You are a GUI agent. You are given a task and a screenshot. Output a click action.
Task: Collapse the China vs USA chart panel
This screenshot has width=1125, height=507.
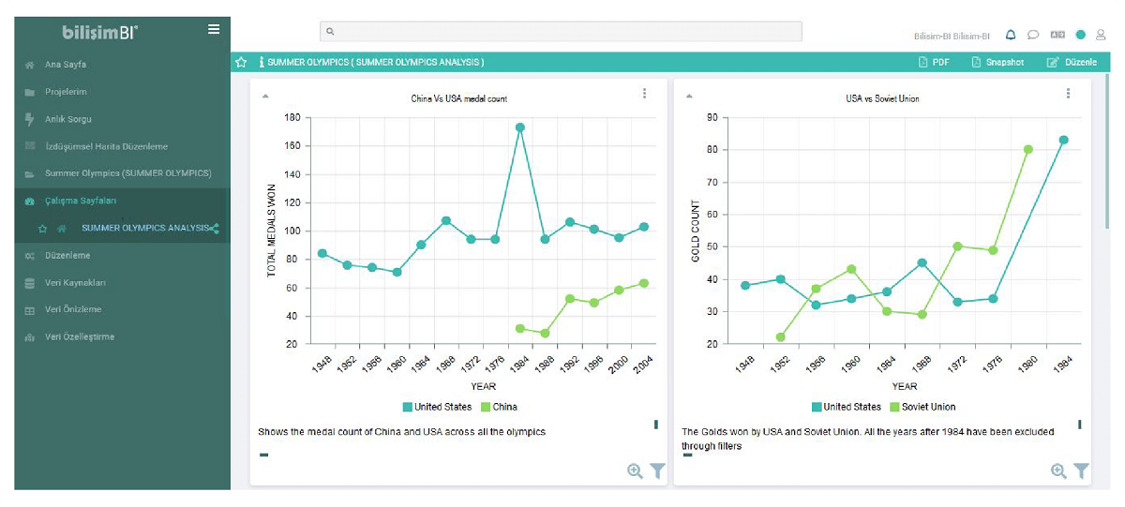point(264,96)
